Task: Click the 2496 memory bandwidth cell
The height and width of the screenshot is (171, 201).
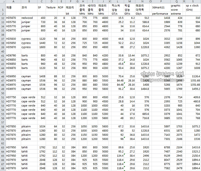Action: click(142, 156)
